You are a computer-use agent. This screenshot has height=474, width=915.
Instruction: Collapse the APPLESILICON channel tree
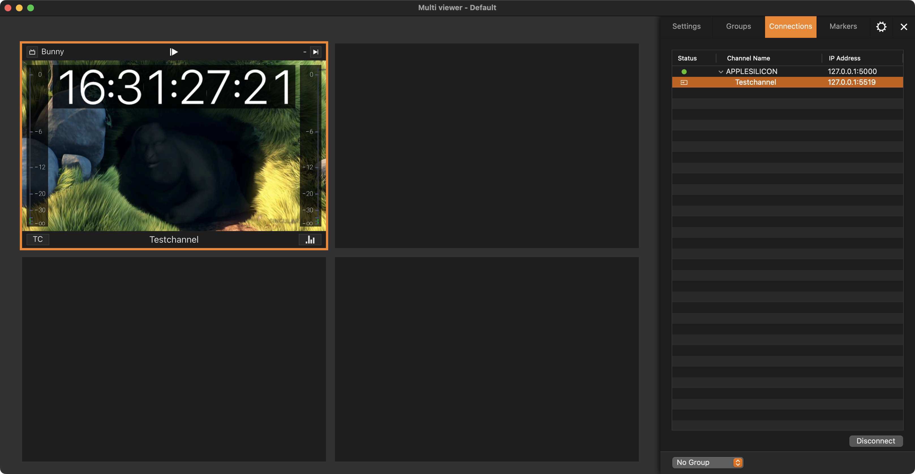click(720, 72)
